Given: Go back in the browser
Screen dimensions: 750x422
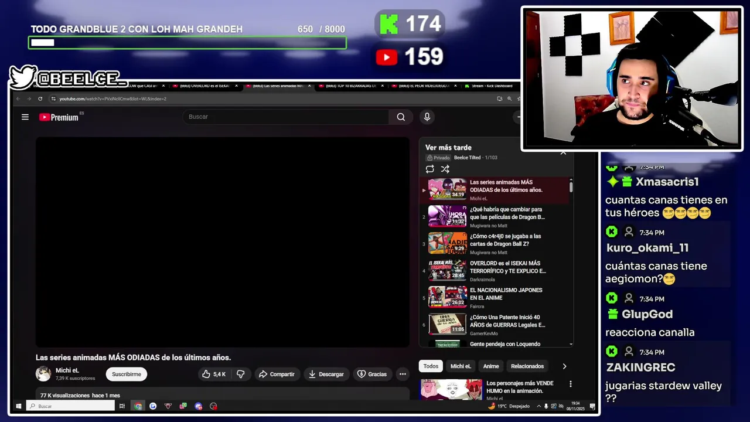Looking at the screenshot, I should 18,99.
